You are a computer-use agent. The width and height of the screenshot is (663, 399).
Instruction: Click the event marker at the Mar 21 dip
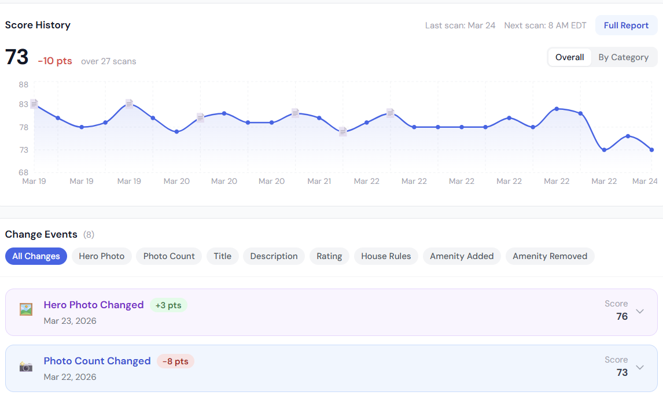click(x=343, y=132)
